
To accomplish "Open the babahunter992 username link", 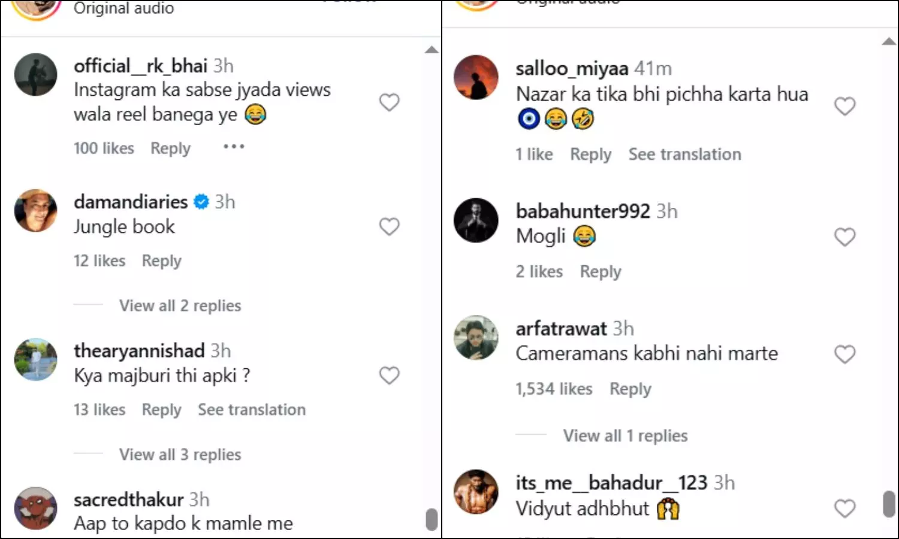I will pos(583,211).
